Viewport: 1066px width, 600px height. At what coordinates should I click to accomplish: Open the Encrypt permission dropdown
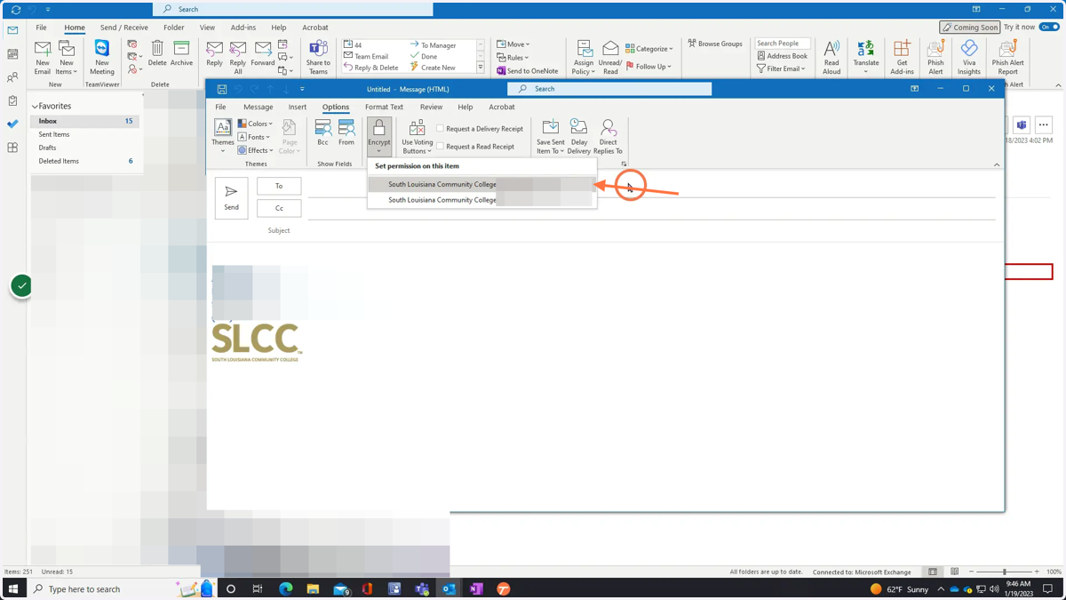tap(379, 136)
